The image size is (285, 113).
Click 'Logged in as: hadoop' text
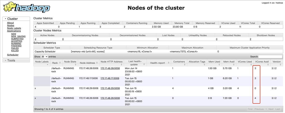pos(272,3)
